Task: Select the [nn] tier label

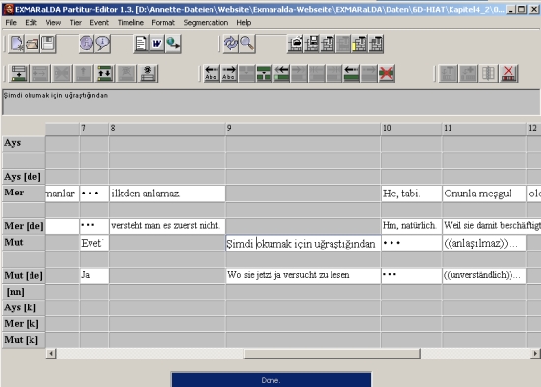Action: pyautogui.click(x=24, y=292)
